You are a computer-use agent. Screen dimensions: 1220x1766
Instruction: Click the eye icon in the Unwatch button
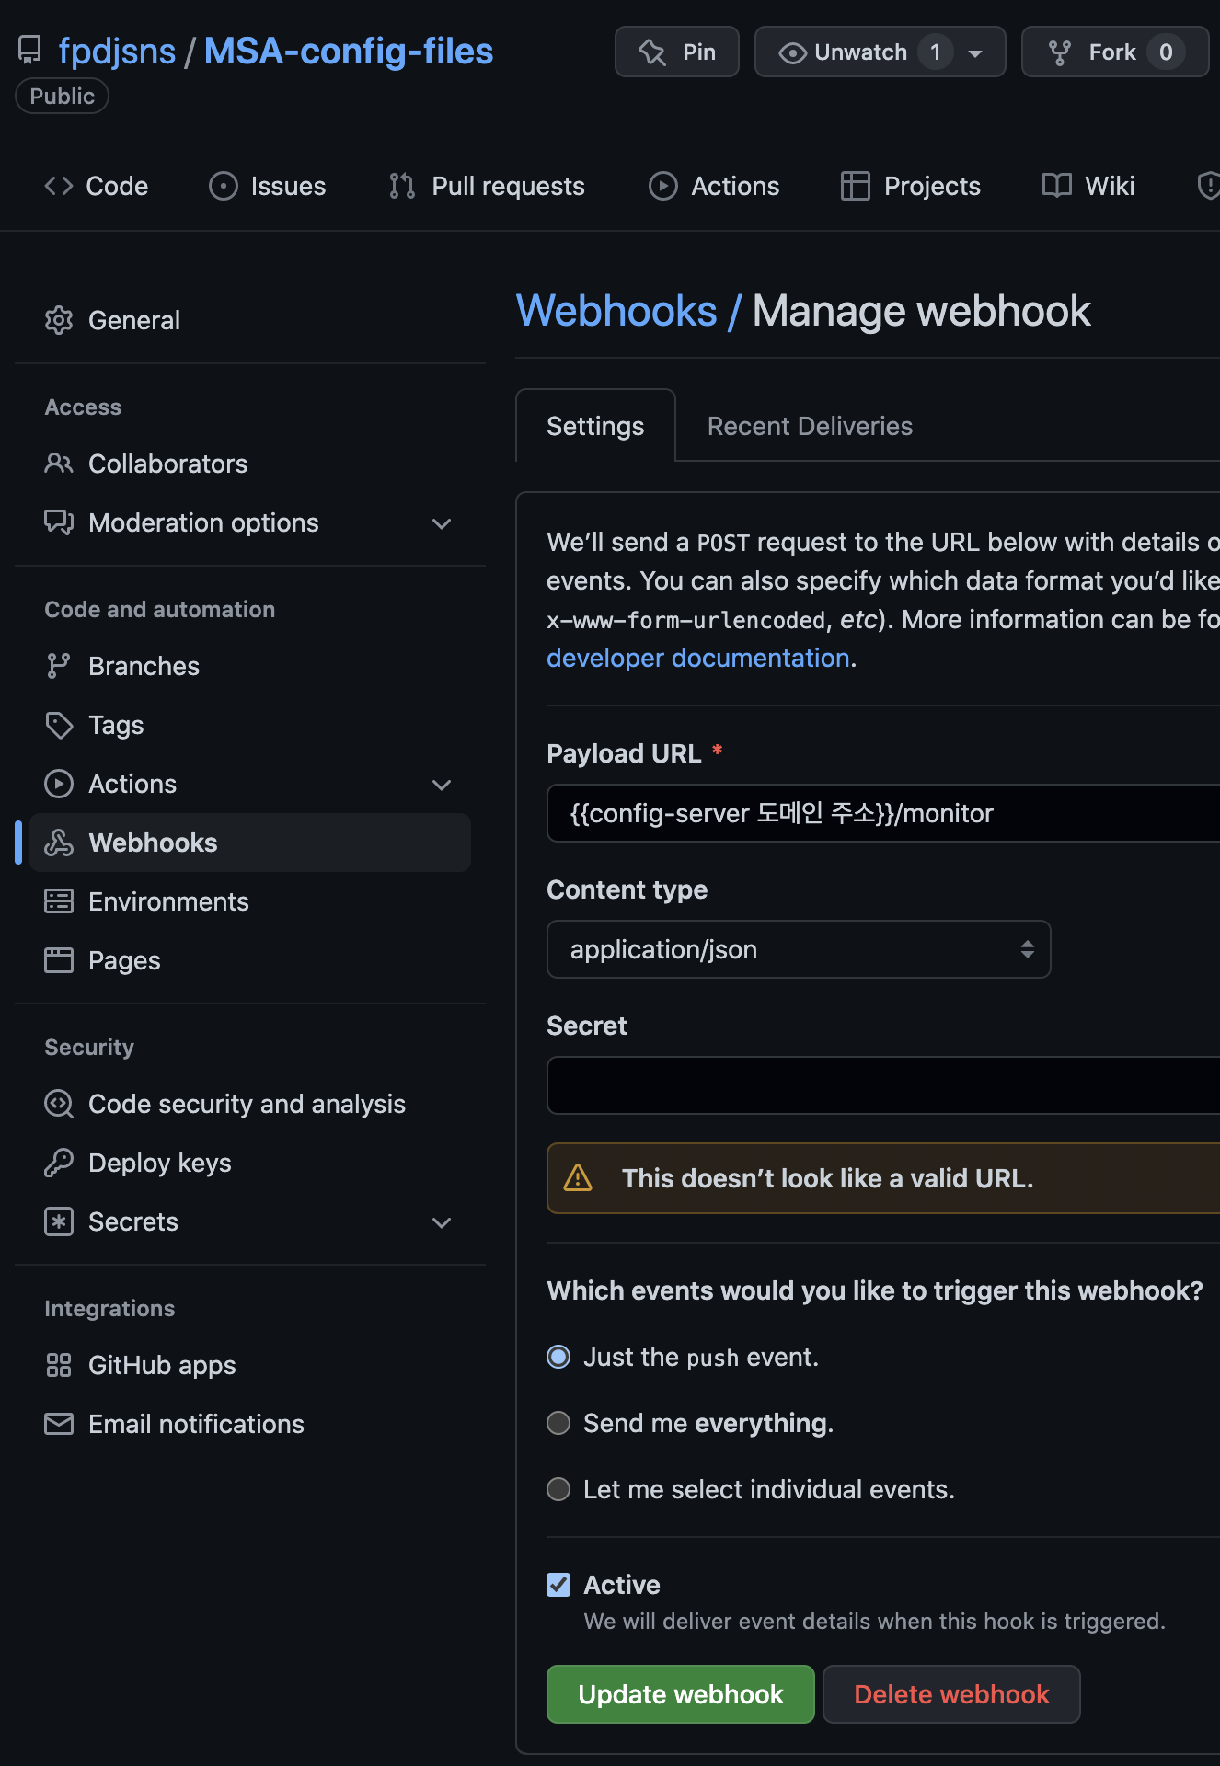(792, 53)
